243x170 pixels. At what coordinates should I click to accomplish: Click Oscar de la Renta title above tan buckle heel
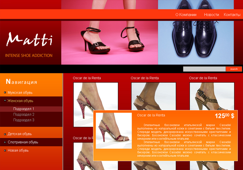(203, 78)
